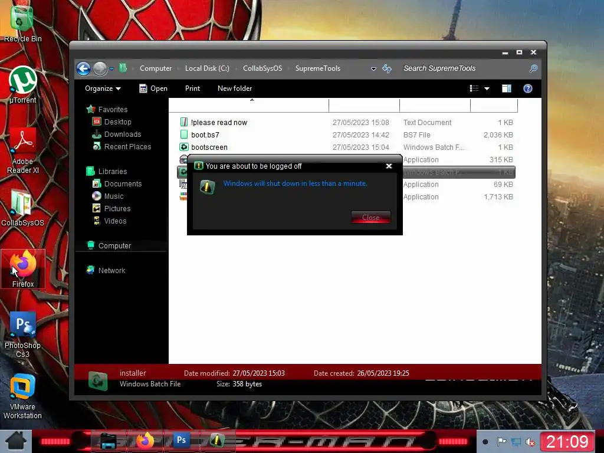
Task: Select Libraries in navigation pane
Action: (106, 172)
